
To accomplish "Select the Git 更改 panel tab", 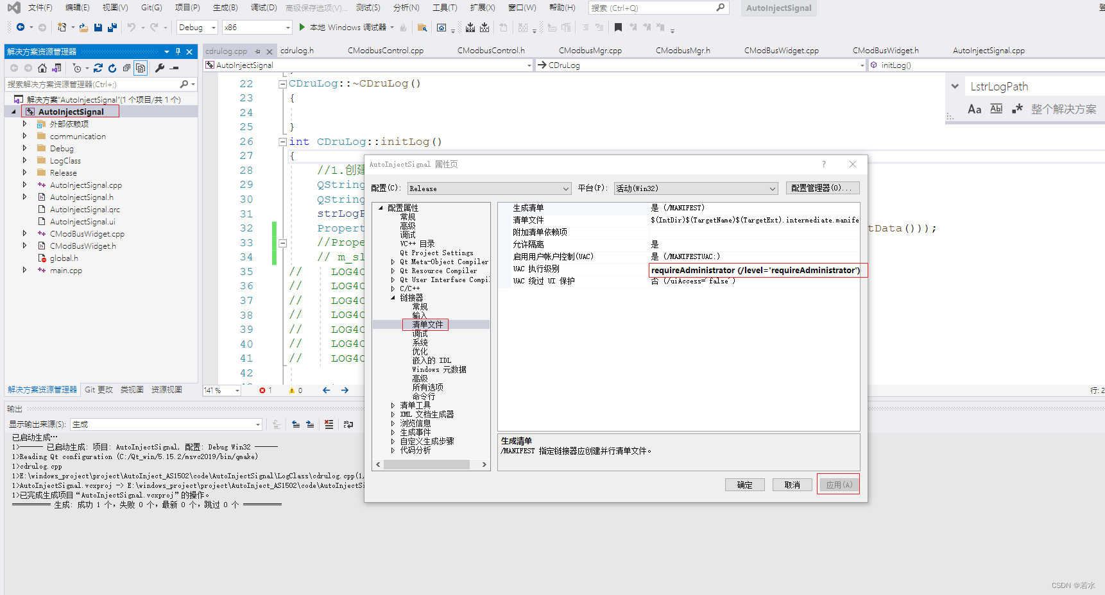I will 98,389.
